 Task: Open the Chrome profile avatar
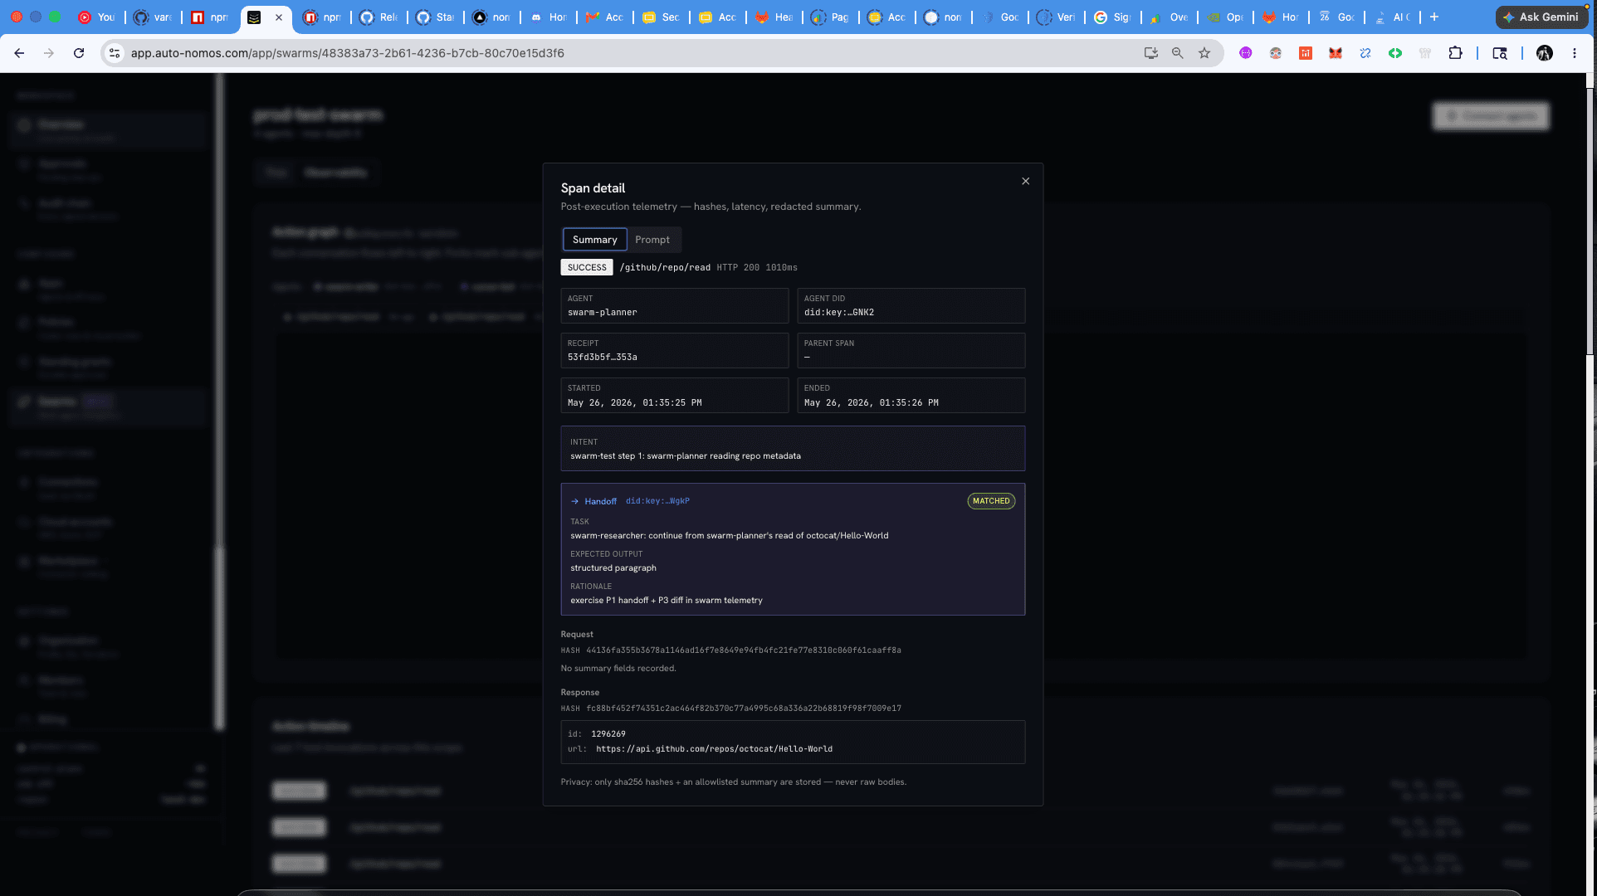(1545, 53)
